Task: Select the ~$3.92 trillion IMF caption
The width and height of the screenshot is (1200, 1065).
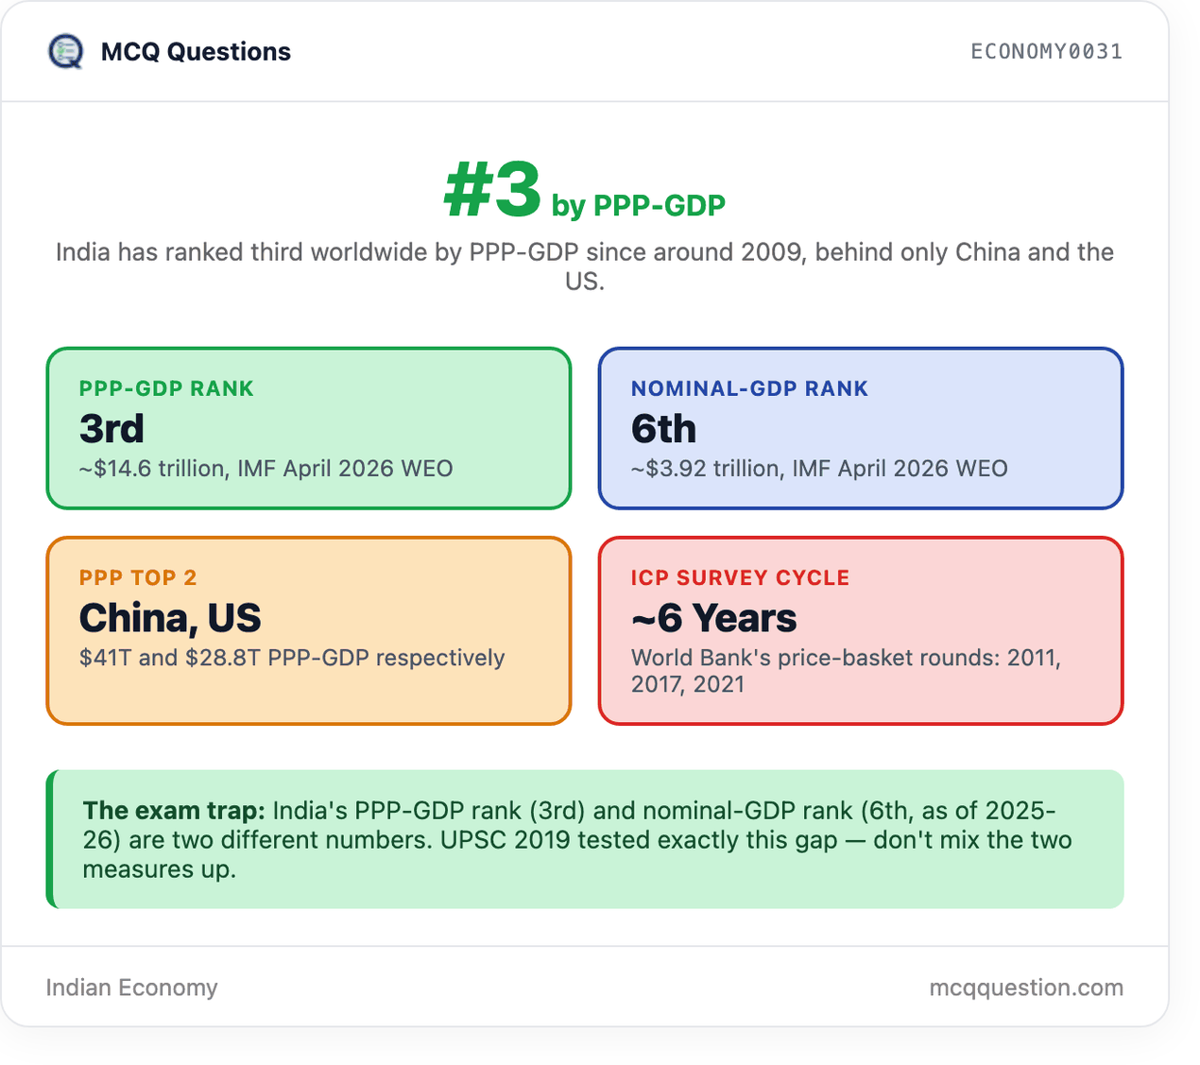Action: tap(819, 469)
